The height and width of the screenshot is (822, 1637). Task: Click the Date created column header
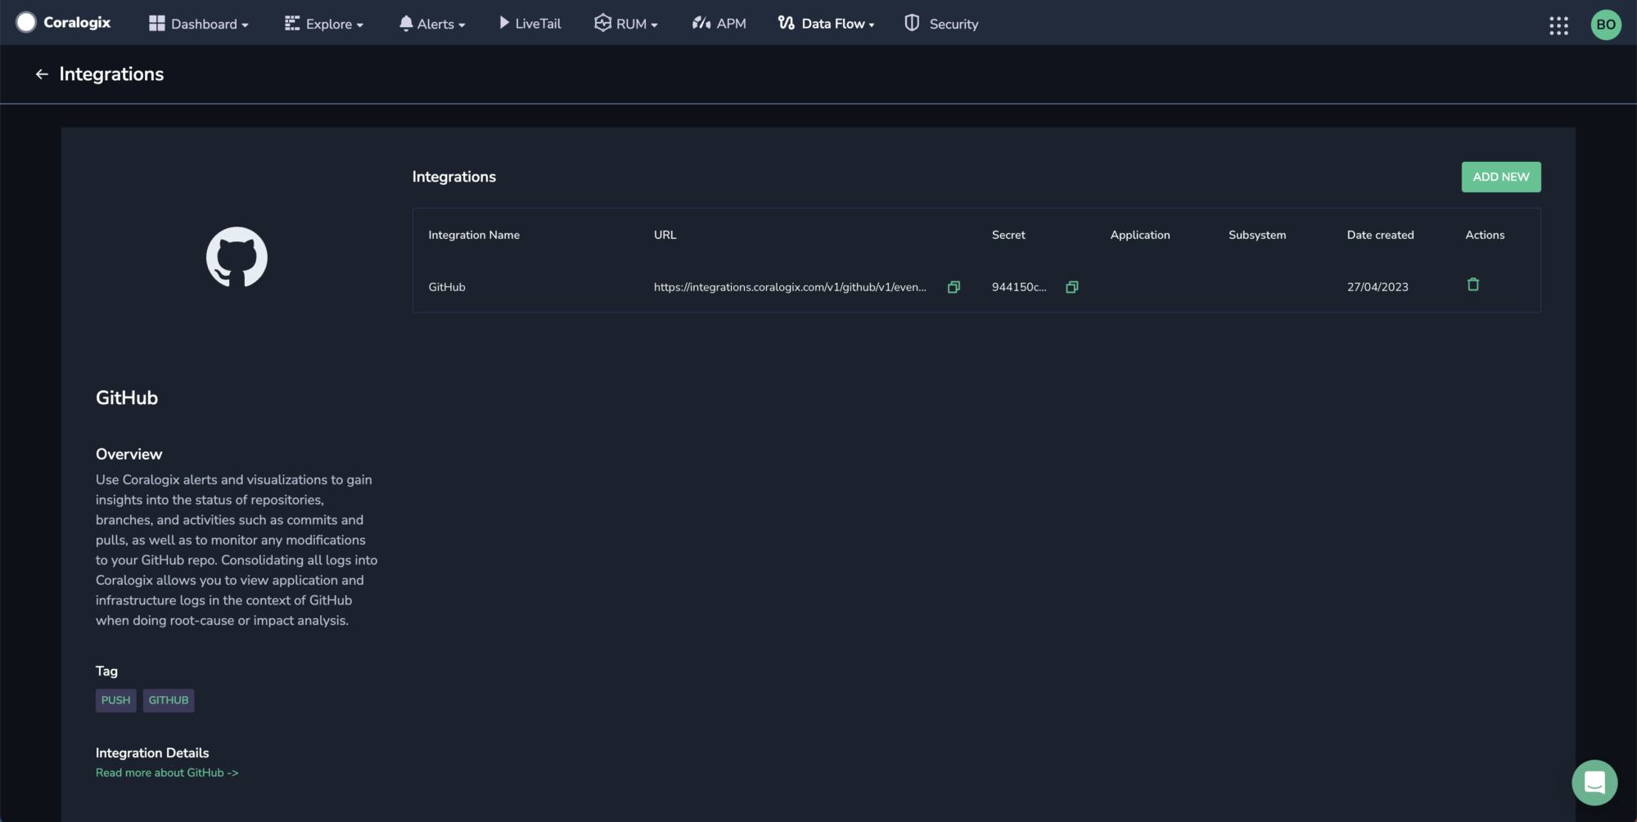1380,235
